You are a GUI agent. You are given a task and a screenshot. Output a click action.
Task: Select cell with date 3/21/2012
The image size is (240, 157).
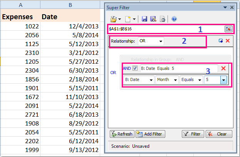pos(70,53)
